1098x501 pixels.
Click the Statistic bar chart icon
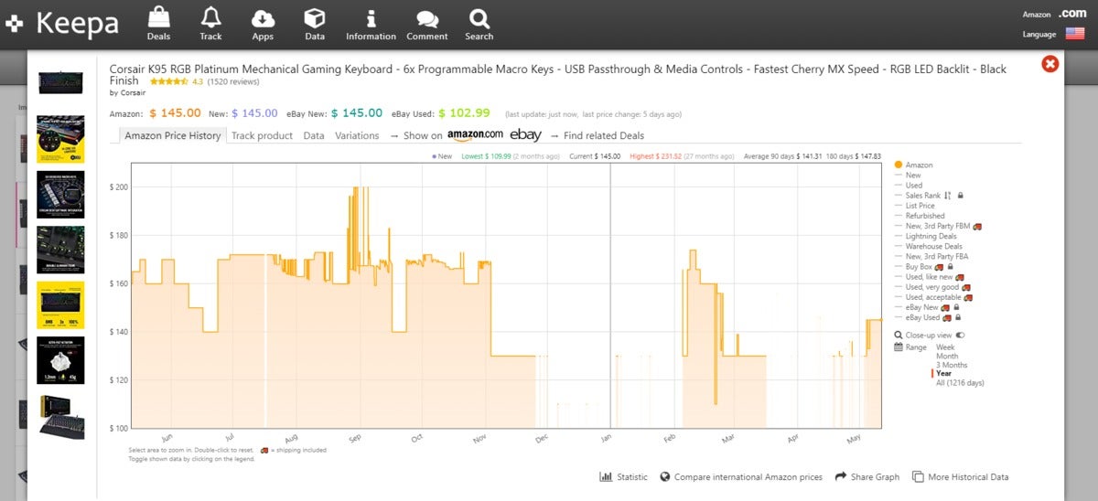click(606, 477)
